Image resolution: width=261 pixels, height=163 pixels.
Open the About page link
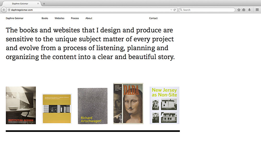click(x=89, y=18)
